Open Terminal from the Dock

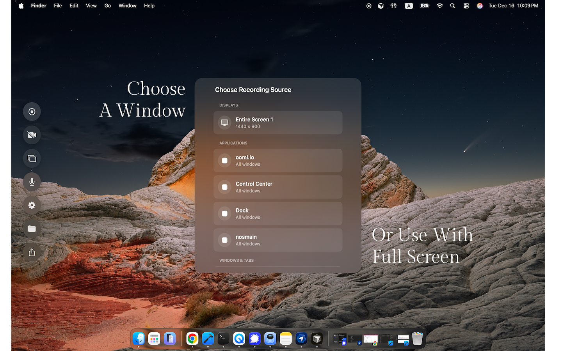[223, 339]
